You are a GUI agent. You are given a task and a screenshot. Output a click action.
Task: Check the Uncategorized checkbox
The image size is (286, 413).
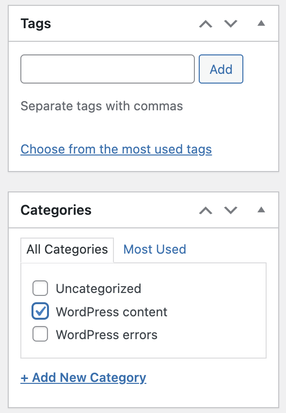coord(40,288)
